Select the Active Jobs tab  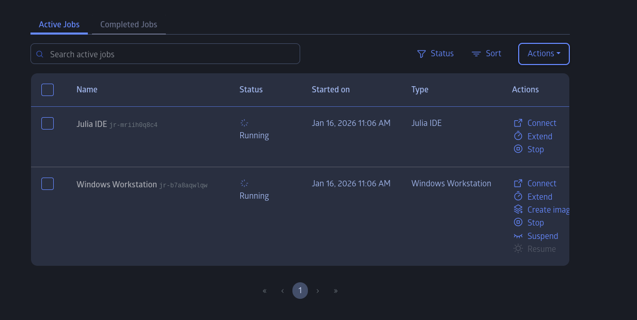pos(59,24)
